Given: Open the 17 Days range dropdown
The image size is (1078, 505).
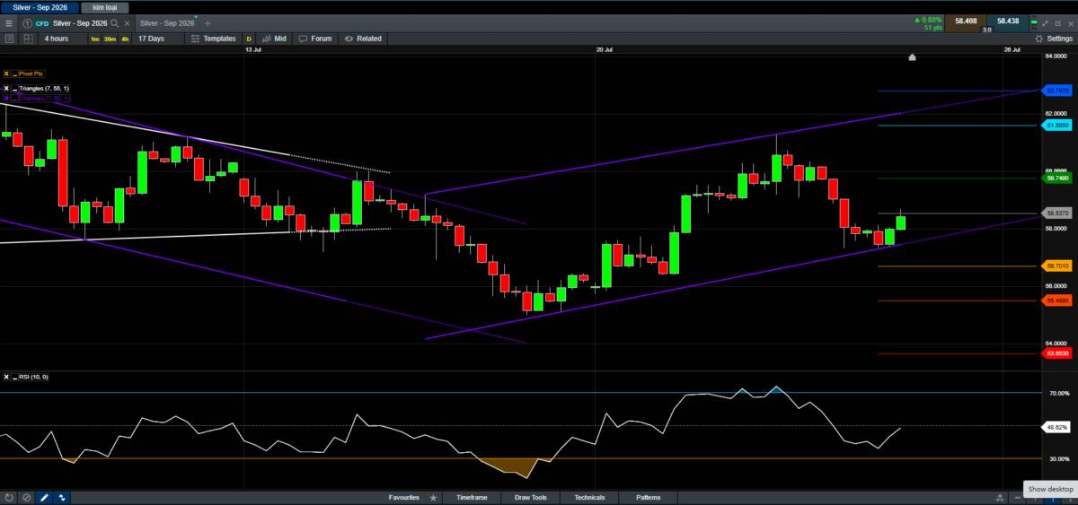Looking at the screenshot, I should 151,39.
